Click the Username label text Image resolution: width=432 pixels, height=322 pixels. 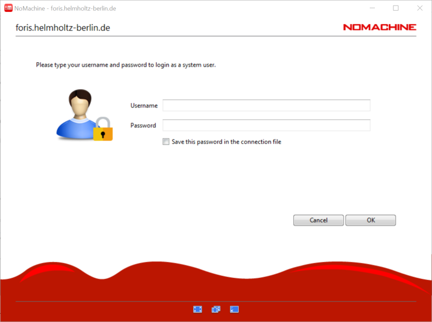[144, 105]
